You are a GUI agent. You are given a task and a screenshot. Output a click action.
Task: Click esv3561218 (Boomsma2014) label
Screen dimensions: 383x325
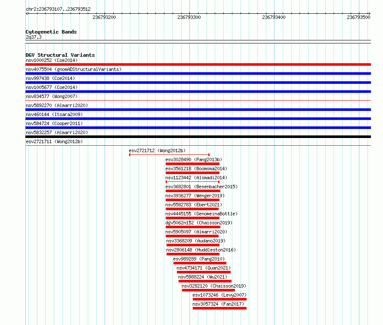(196, 169)
